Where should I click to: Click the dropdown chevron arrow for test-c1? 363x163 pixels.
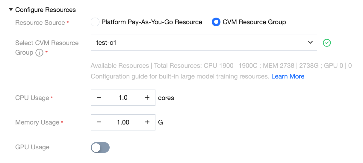pos(310,43)
